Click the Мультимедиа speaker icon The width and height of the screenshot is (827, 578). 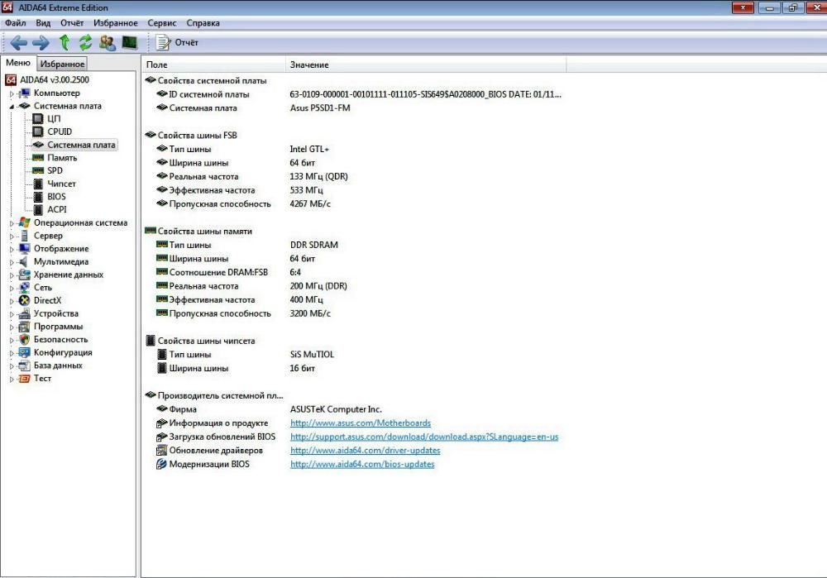click(x=24, y=261)
